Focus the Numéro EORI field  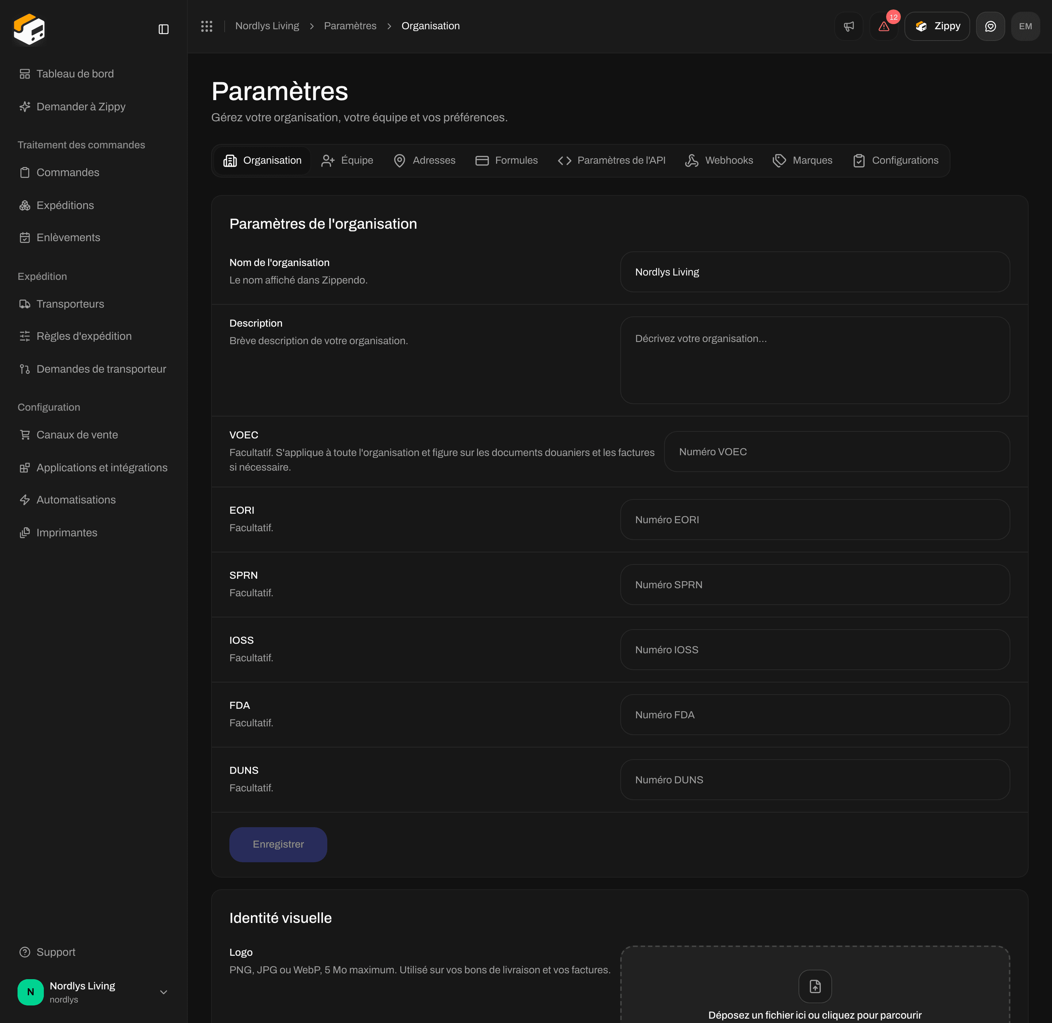[x=815, y=520]
